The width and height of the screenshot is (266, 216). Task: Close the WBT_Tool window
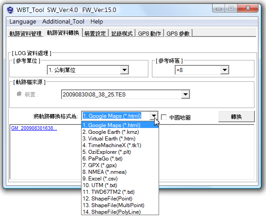click(248, 8)
